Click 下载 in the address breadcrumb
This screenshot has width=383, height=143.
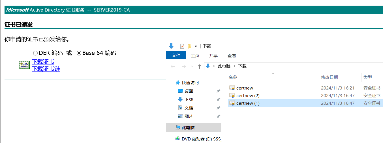click(242, 66)
